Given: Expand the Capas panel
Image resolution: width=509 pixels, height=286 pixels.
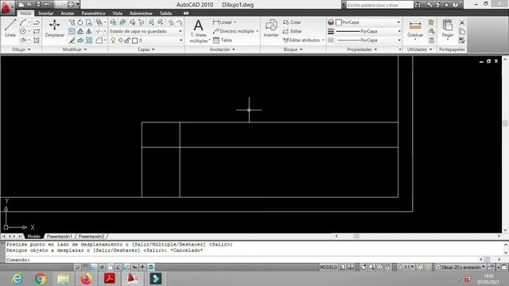Looking at the screenshot, I should click(146, 49).
